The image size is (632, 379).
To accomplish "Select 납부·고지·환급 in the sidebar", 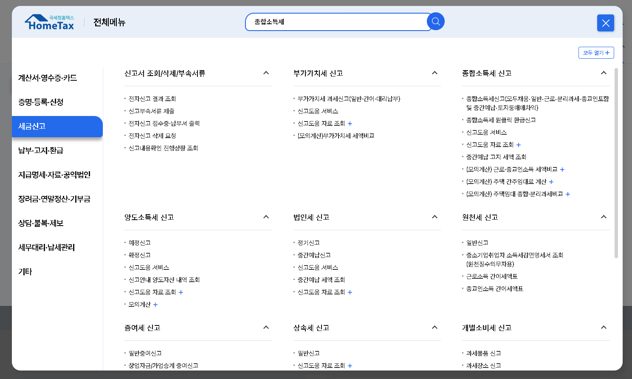I will tap(41, 150).
